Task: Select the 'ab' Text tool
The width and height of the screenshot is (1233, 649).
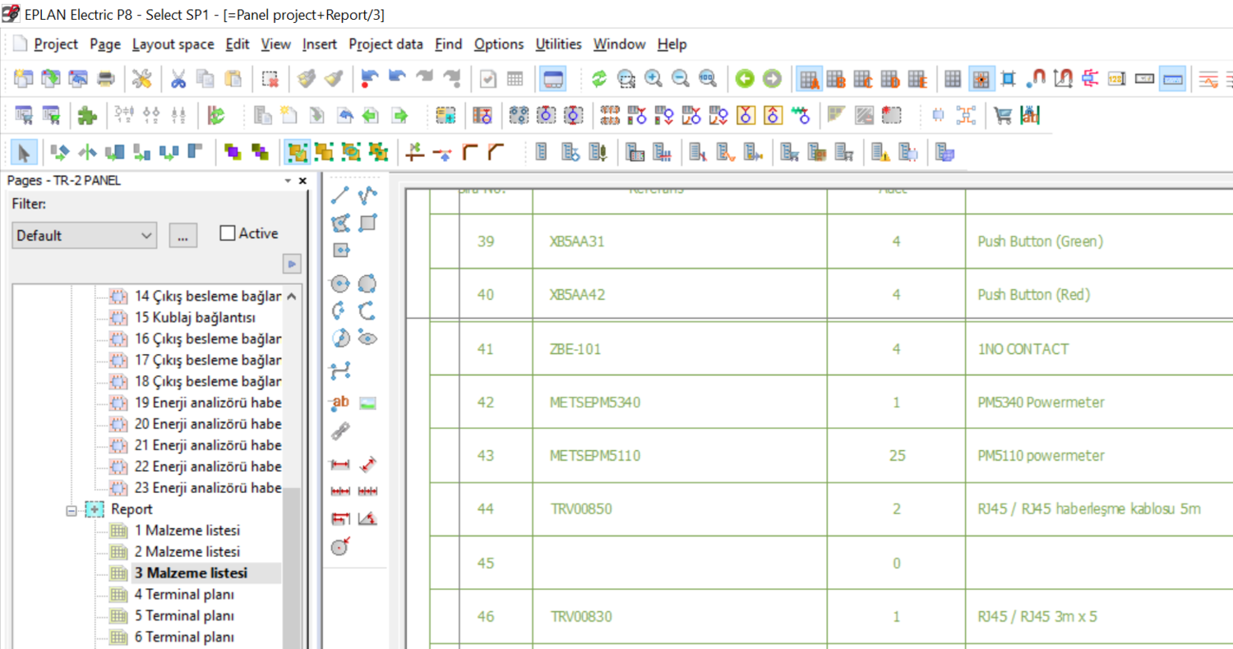Action: pyautogui.click(x=340, y=403)
